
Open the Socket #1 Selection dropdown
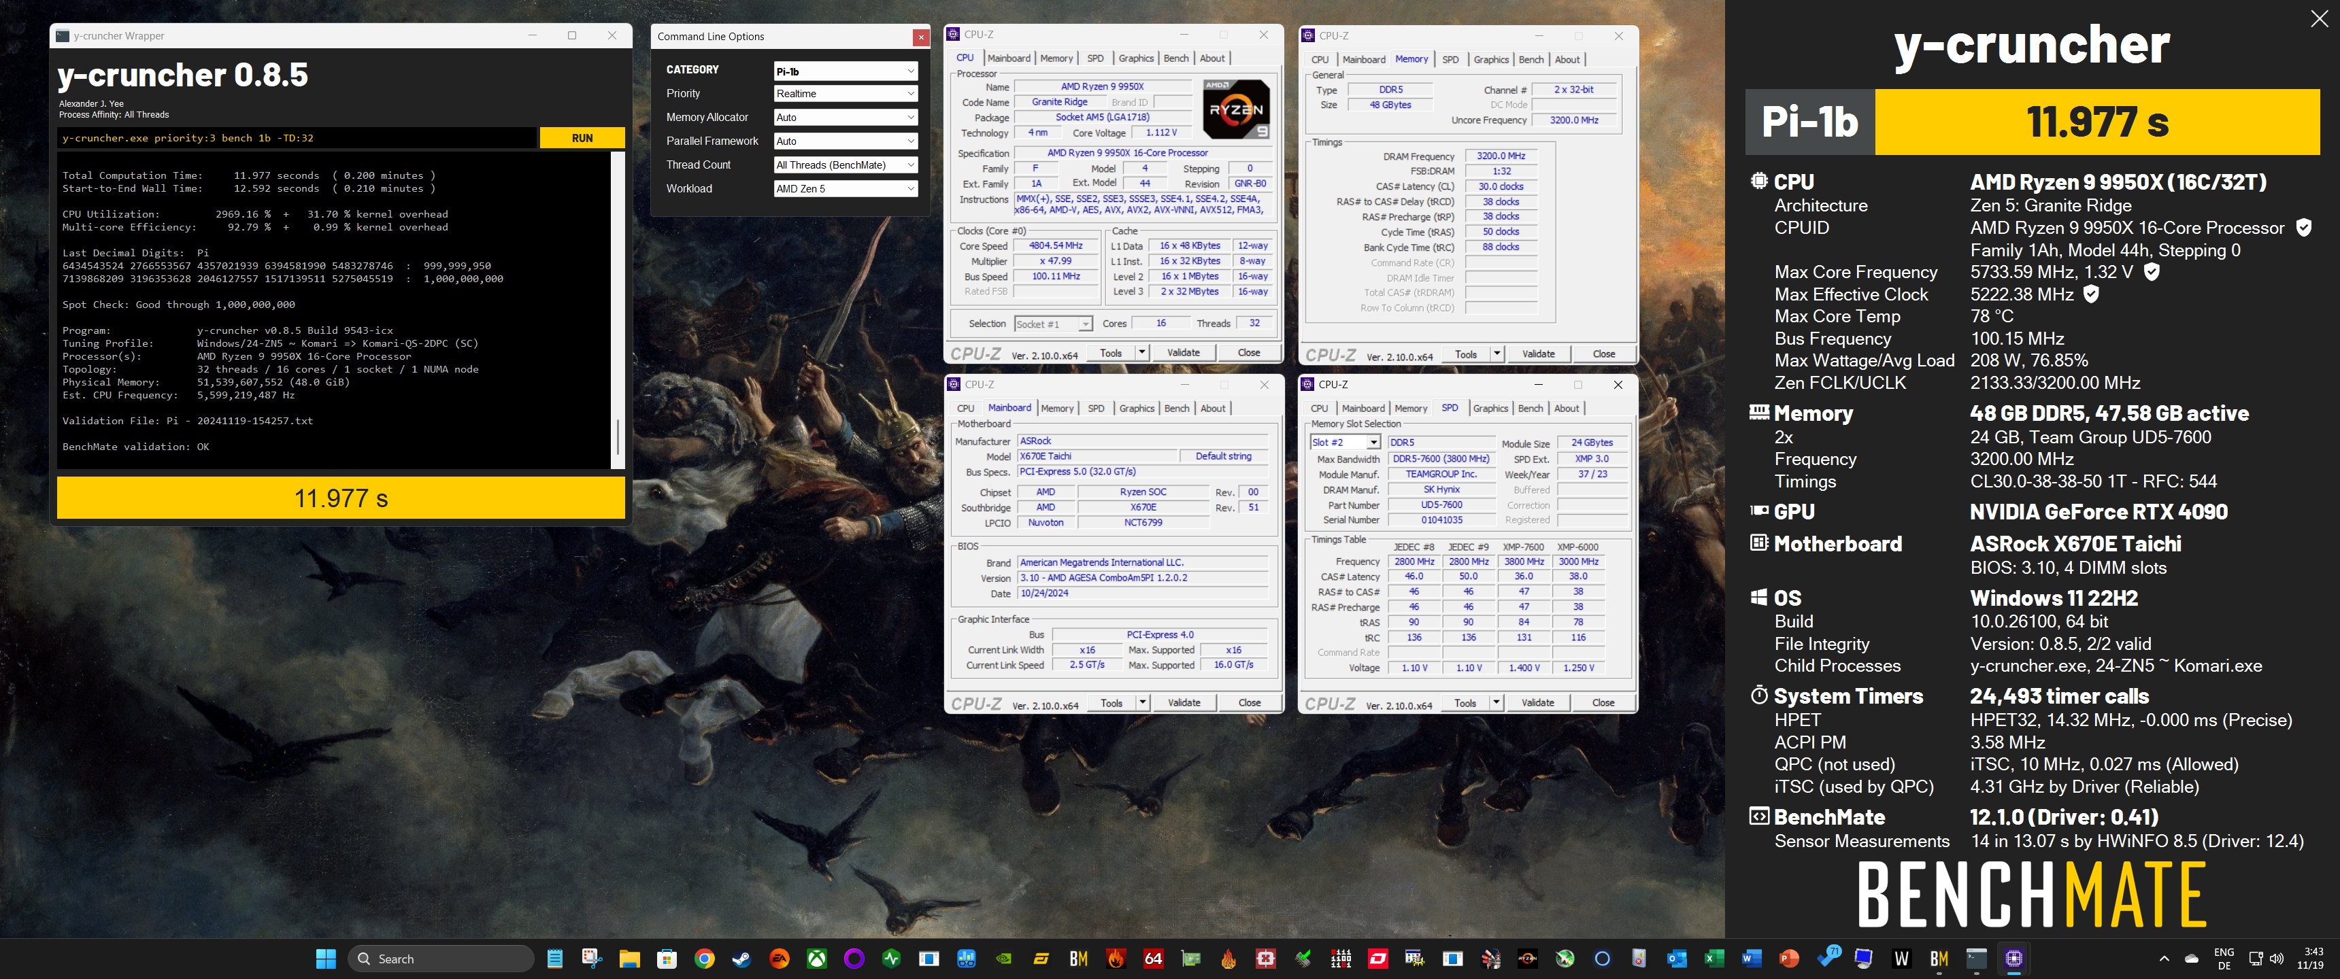[x=1053, y=324]
